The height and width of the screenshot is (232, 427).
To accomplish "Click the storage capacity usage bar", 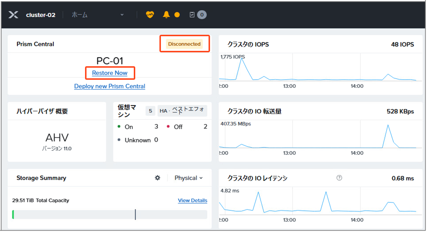I will click(110, 214).
